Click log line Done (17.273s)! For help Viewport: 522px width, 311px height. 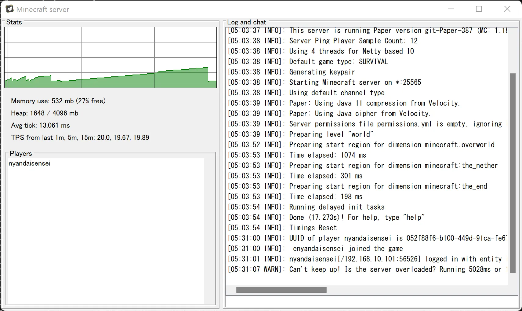click(326, 218)
